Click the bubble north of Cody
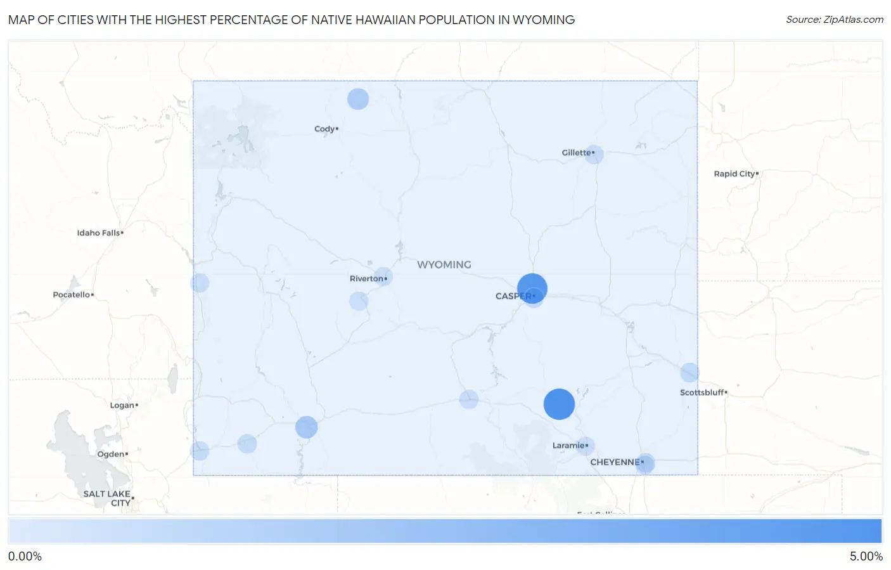Screen dimensions: 891x570 point(358,99)
